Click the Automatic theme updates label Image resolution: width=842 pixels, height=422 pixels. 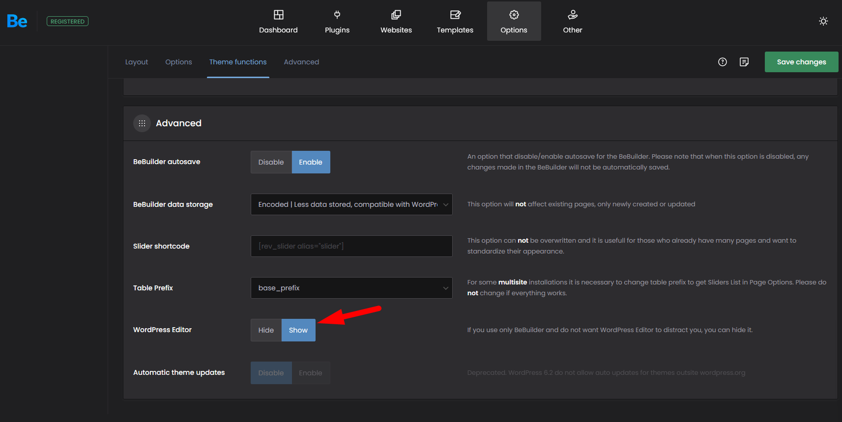coord(179,372)
